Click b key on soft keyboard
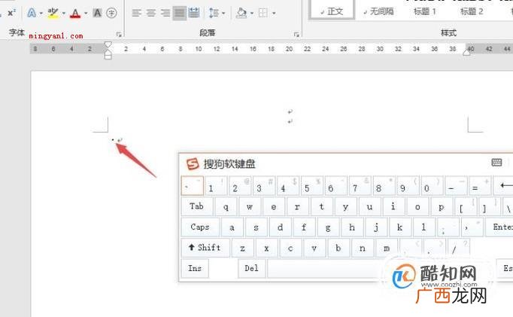The height and width of the screenshot is (317, 513). tap(338, 248)
